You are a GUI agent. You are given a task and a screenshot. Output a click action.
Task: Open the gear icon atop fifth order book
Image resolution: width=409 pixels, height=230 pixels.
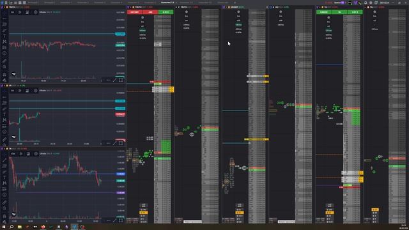click(328, 17)
